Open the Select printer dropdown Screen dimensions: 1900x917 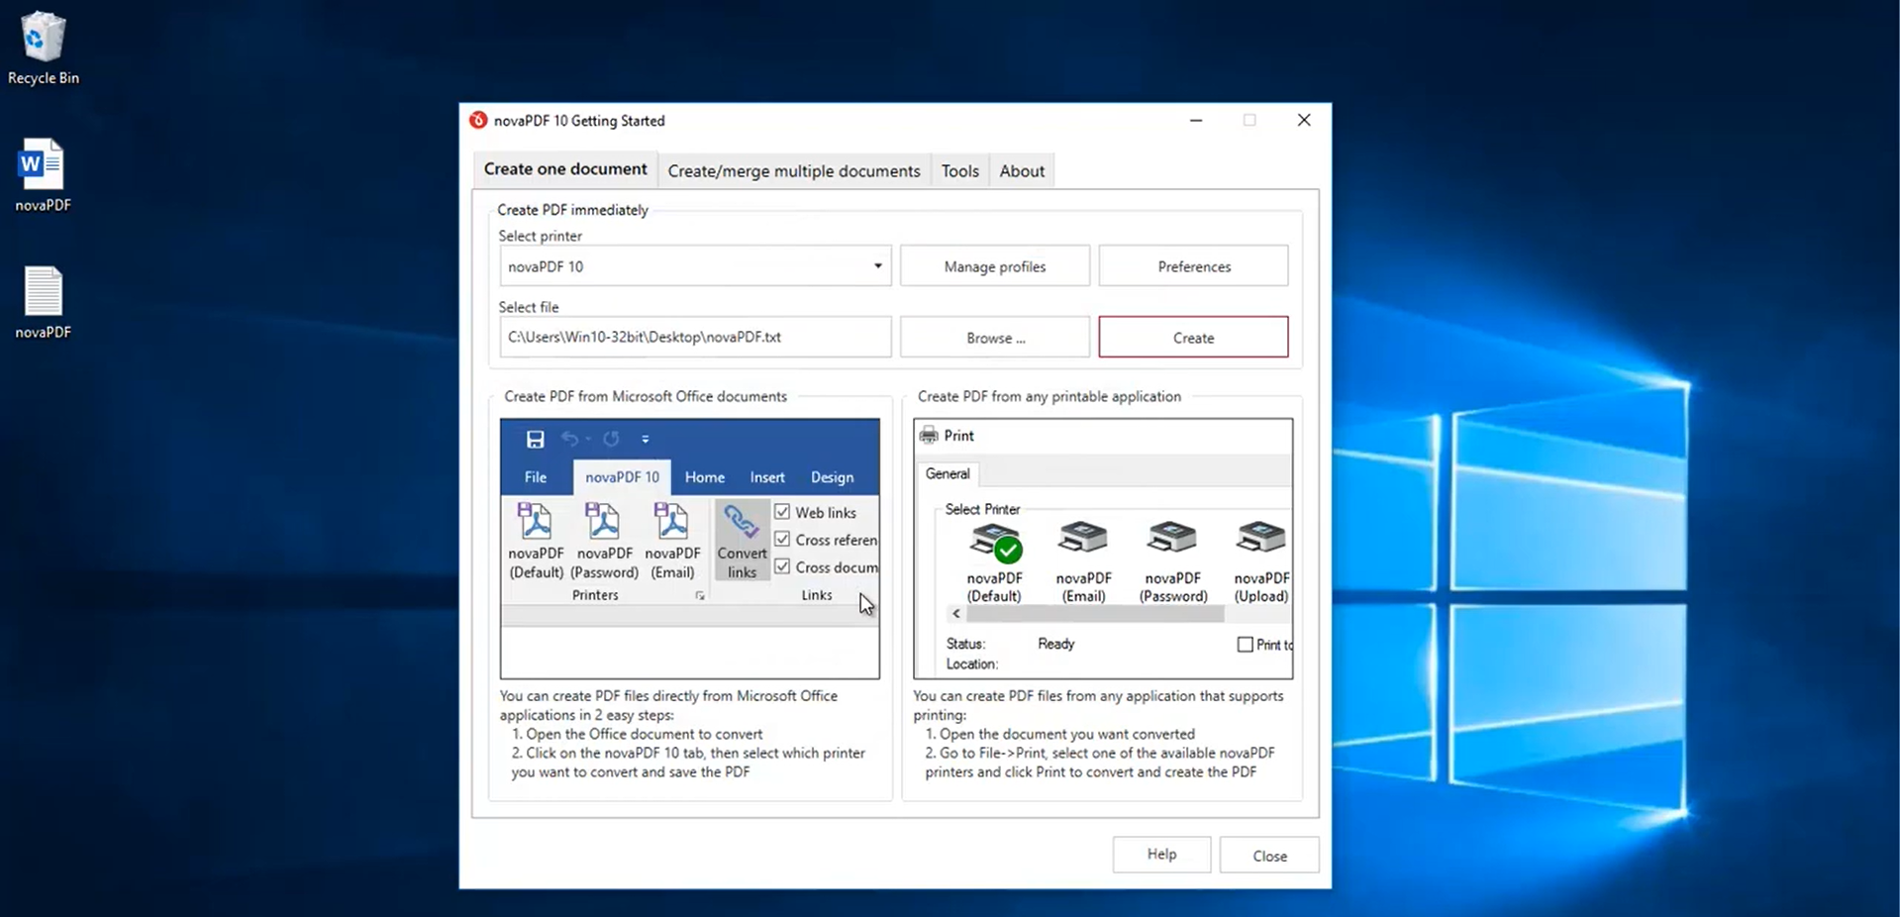click(695, 266)
